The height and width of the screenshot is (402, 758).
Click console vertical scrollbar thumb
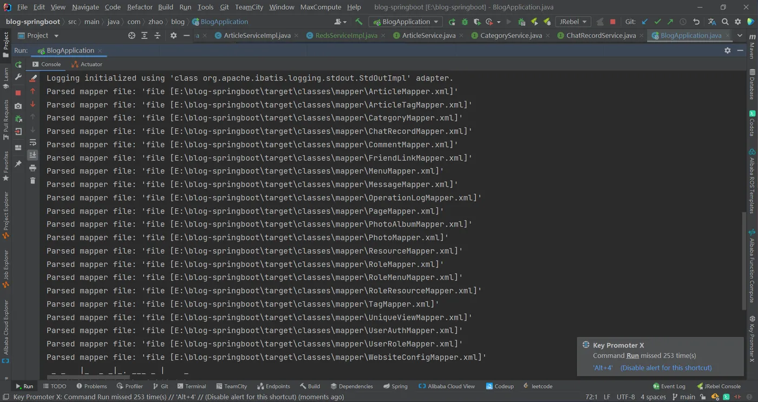(745, 261)
